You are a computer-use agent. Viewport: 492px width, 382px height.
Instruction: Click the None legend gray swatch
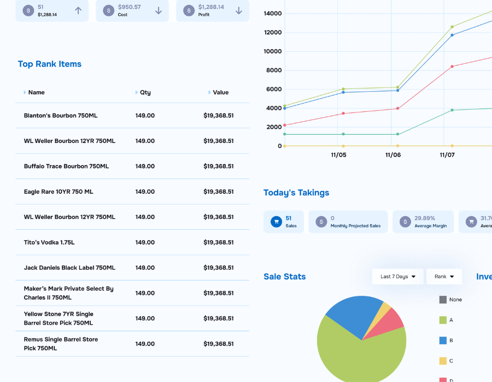pyautogui.click(x=443, y=300)
